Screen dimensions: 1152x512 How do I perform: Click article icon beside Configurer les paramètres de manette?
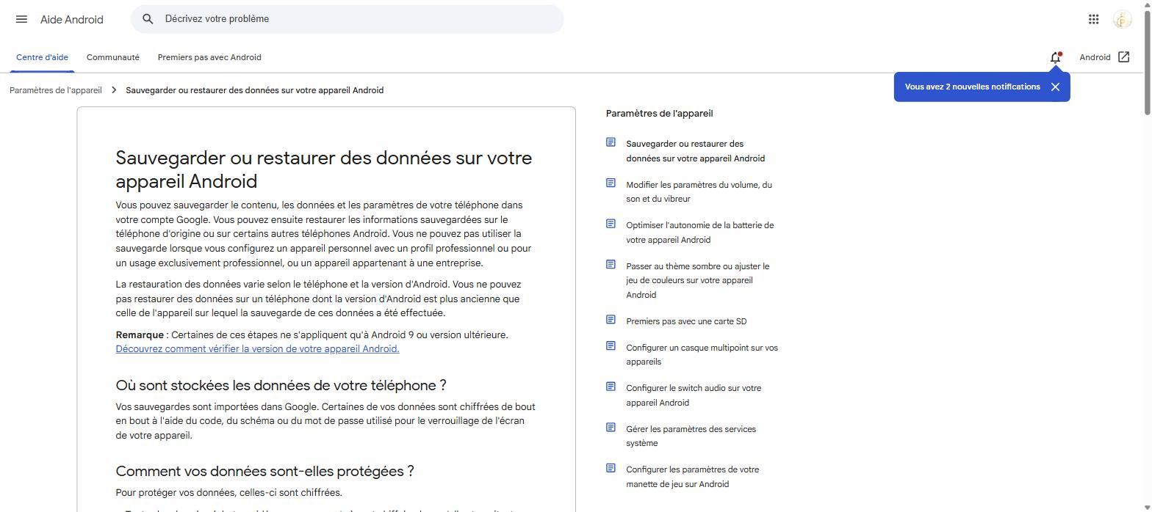pyautogui.click(x=611, y=468)
